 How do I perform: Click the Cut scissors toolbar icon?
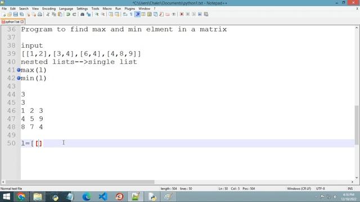tap(48, 15)
